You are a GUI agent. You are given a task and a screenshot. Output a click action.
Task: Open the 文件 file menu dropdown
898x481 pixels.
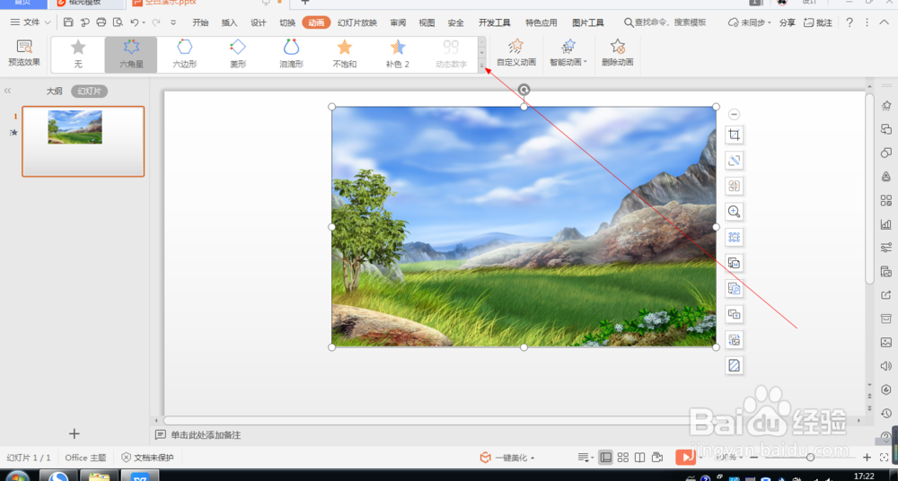31,22
